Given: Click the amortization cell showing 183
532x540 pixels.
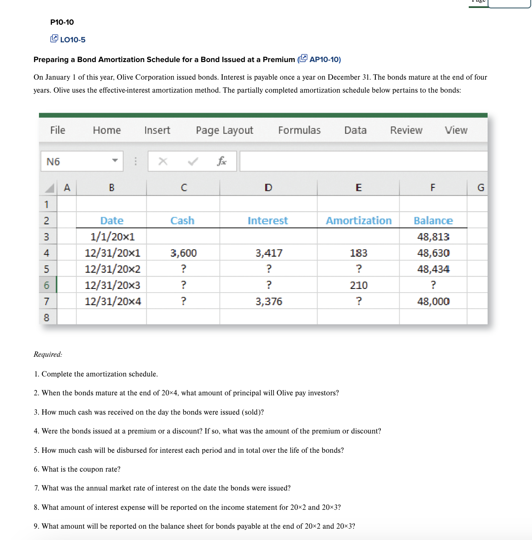Looking at the screenshot, I should coord(358,253).
